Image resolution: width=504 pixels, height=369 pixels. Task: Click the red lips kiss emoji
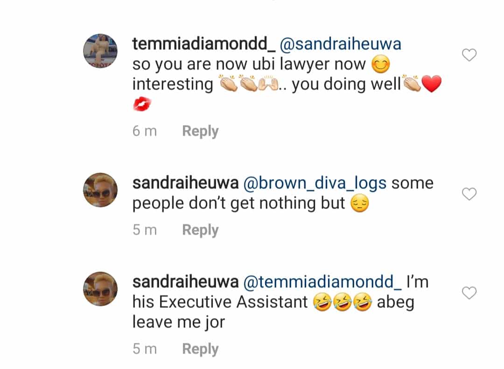[x=142, y=104]
